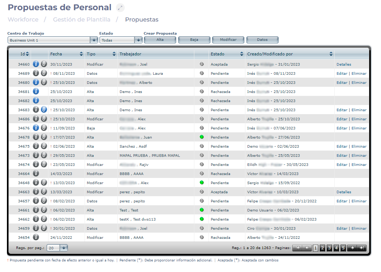381x272 pixels.
Task: Click green status indicator for proposal 34678
Action: (202, 137)
